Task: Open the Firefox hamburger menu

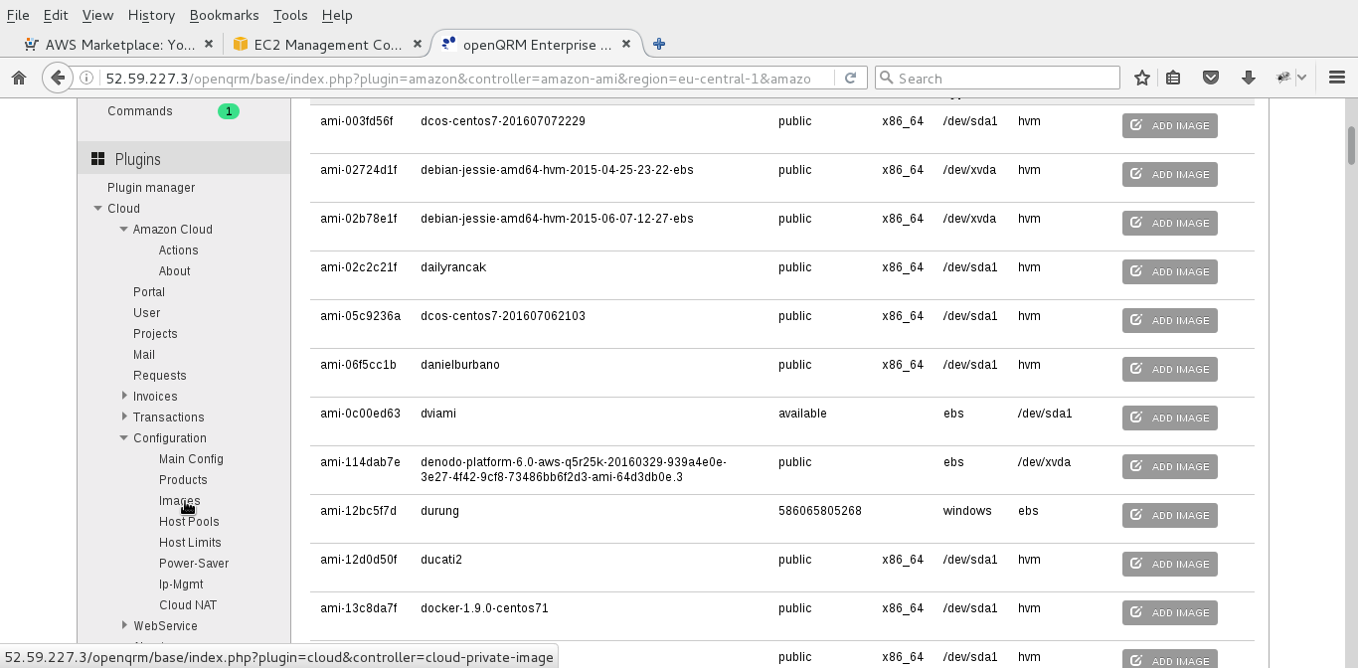Action: point(1336,78)
